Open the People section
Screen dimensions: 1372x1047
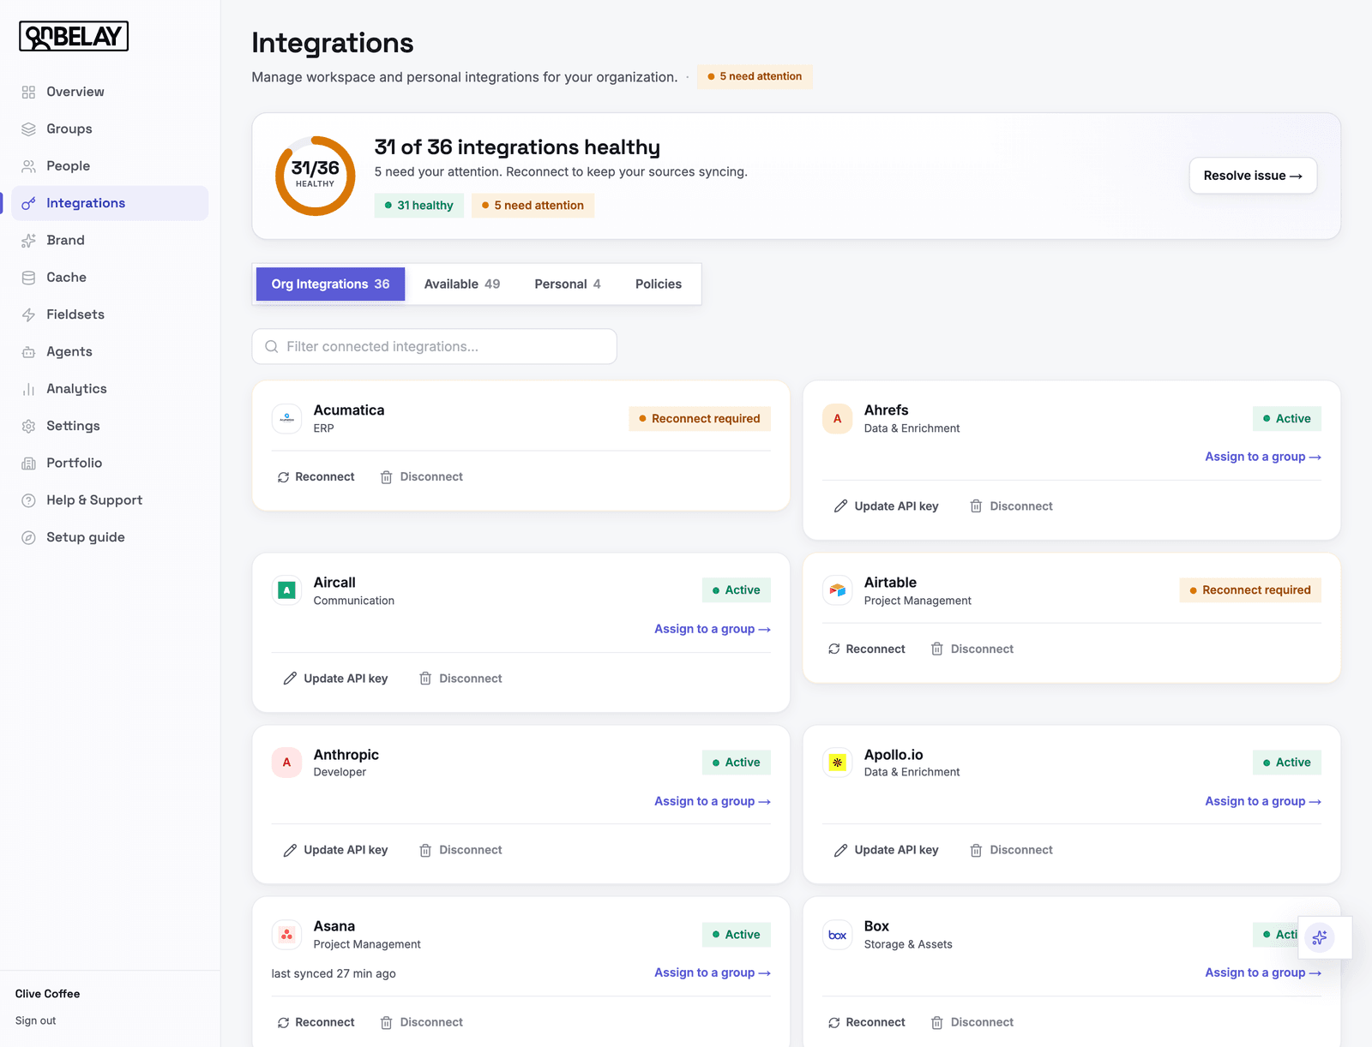(x=110, y=166)
